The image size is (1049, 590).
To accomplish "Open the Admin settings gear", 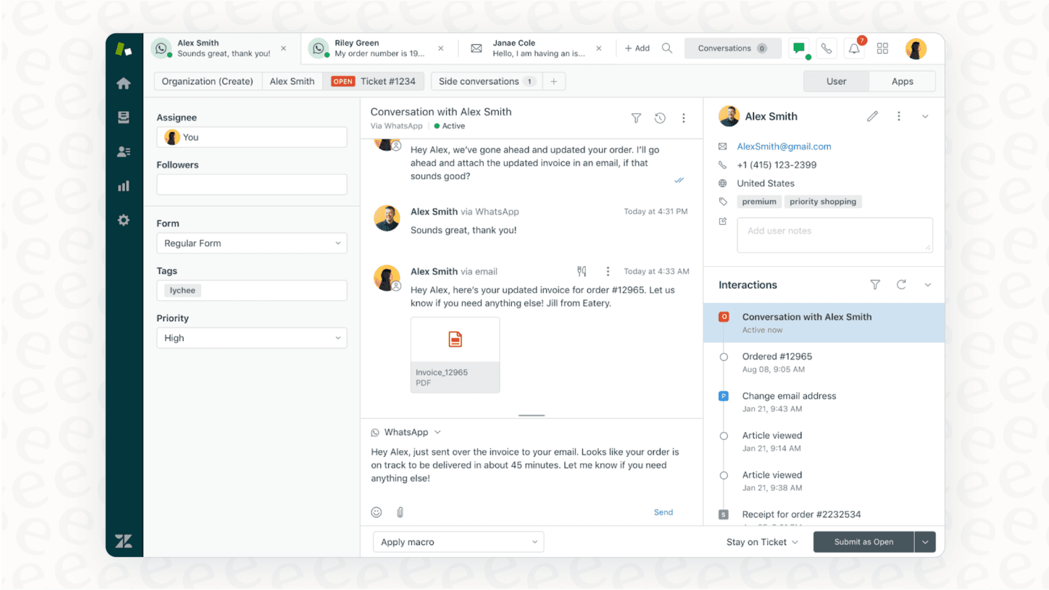I will coord(124,220).
